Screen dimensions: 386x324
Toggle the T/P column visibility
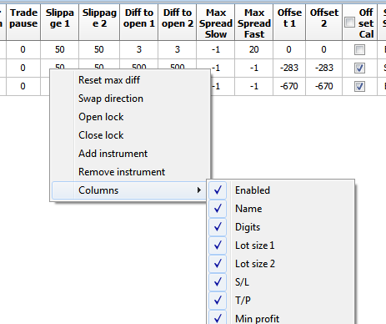(281, 301)
